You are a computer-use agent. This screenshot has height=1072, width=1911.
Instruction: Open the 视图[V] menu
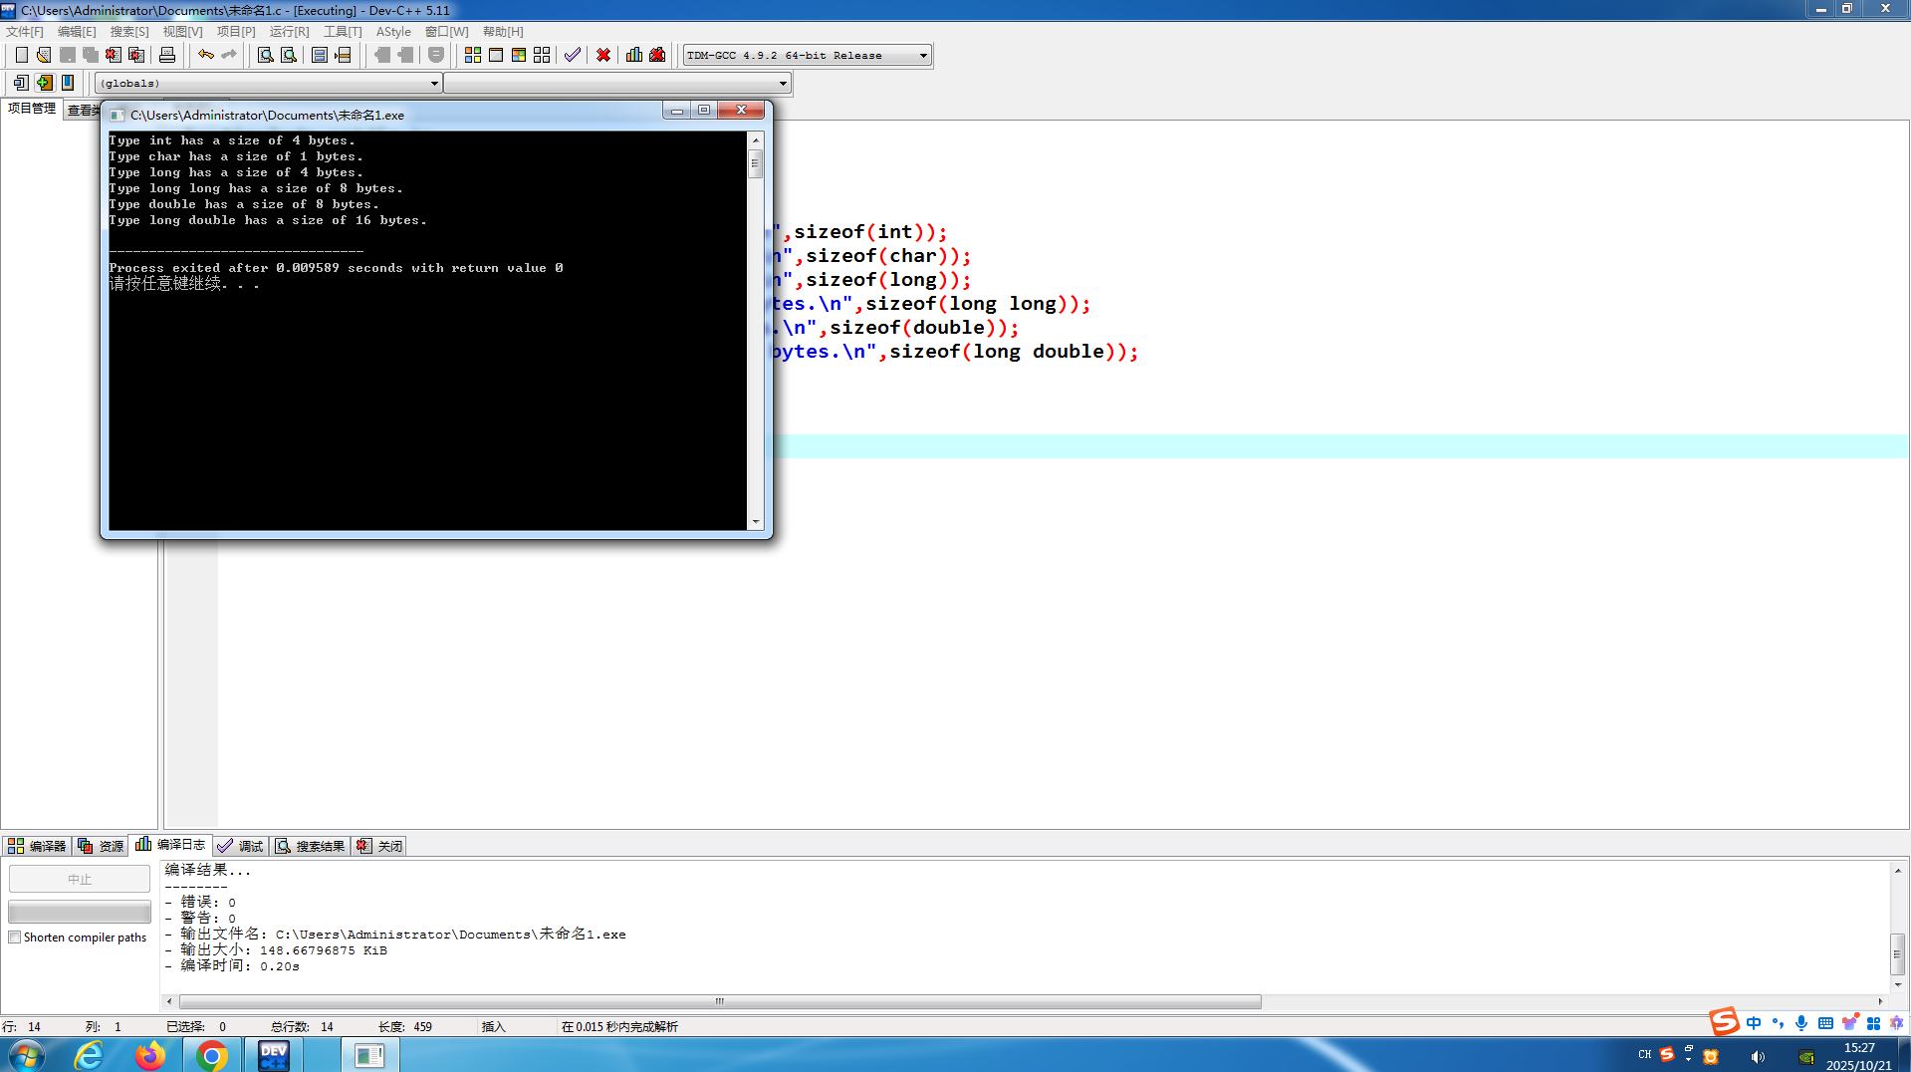[182, 32]
